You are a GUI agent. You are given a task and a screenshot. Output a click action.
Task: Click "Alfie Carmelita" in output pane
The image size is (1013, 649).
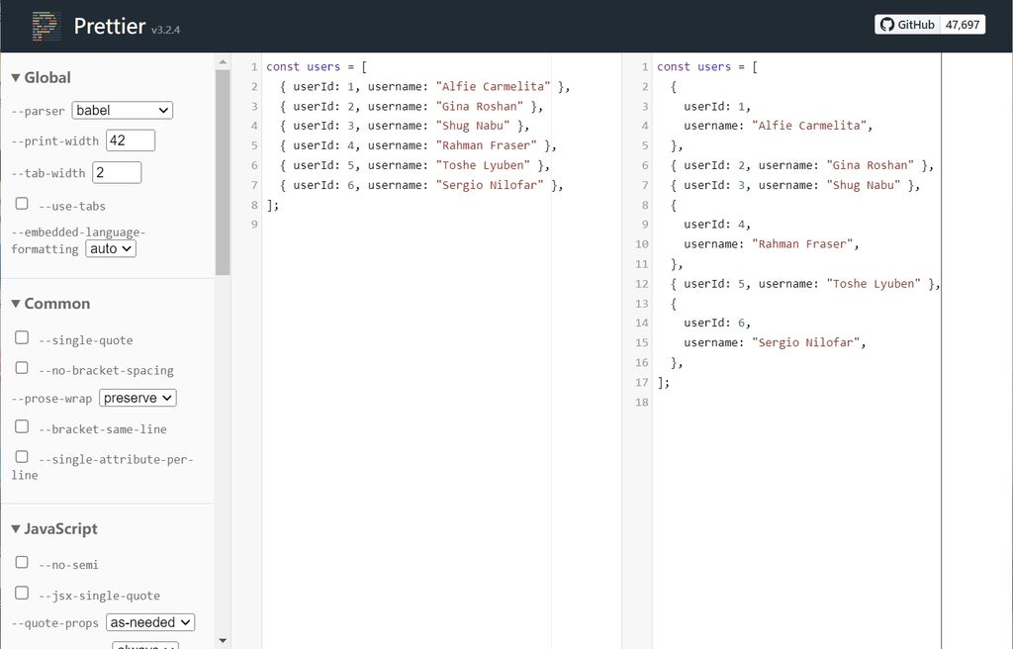(809, 126)
